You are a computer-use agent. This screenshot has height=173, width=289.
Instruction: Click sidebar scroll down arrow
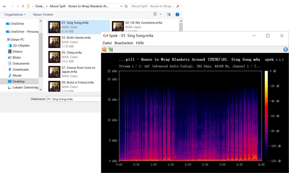pyautogui.click(x=41, y=90)
